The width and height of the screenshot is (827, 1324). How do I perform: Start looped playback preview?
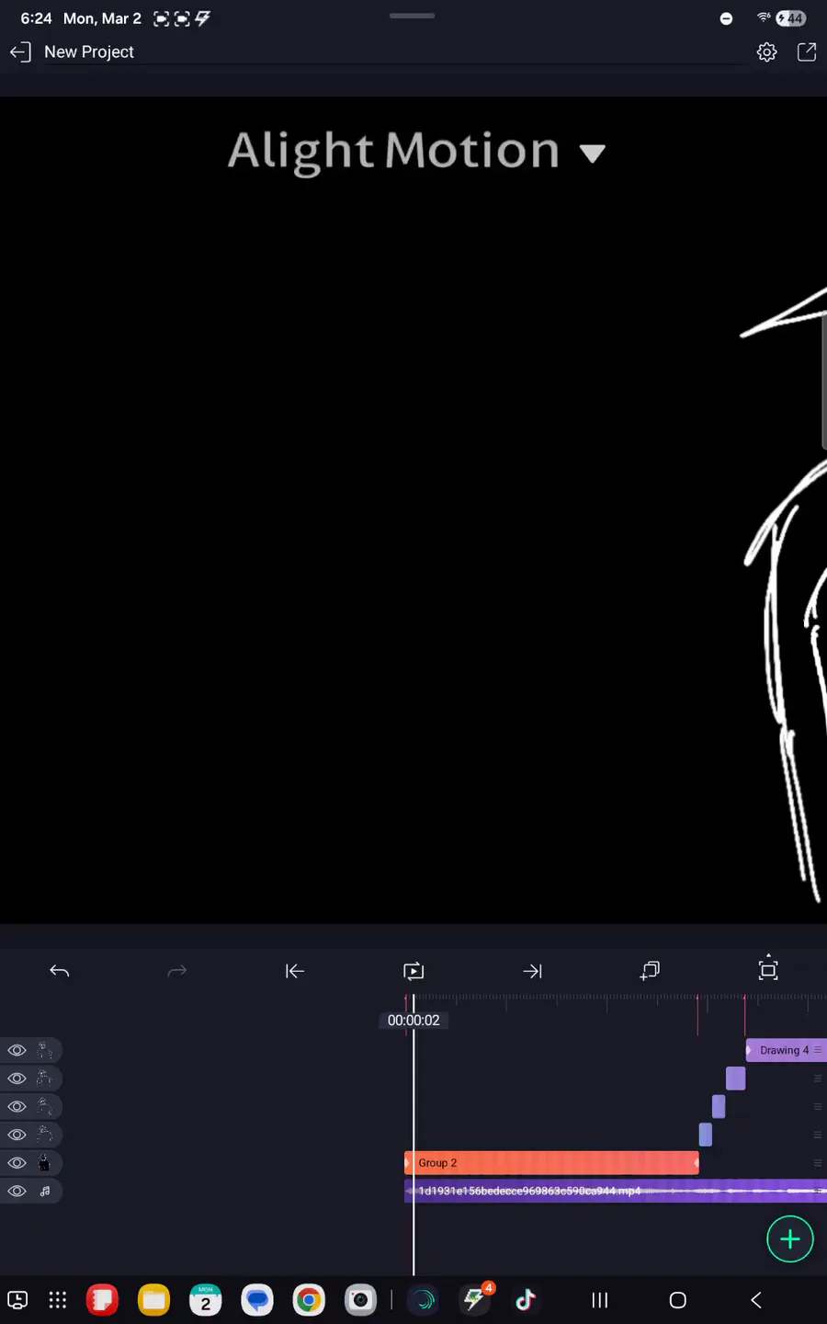(x=413, y=971)
